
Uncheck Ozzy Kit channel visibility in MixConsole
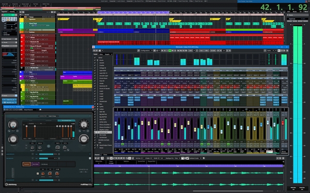click(95, 81)
